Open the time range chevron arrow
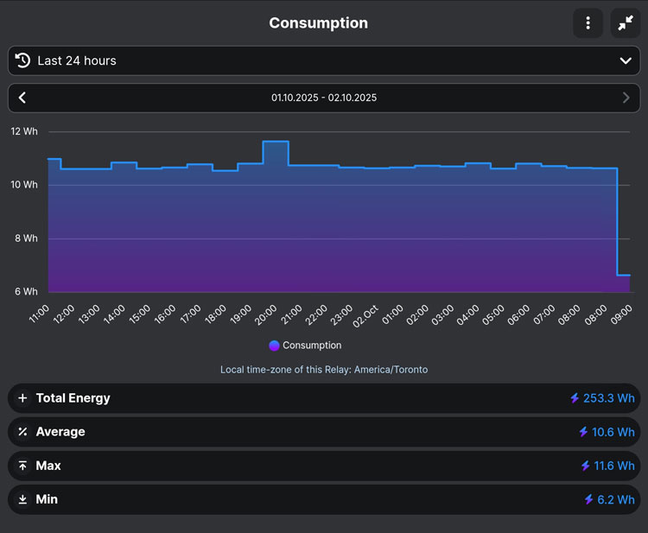Image resolution: width=648 pixels, height=533 pixels. click(626, 60)
